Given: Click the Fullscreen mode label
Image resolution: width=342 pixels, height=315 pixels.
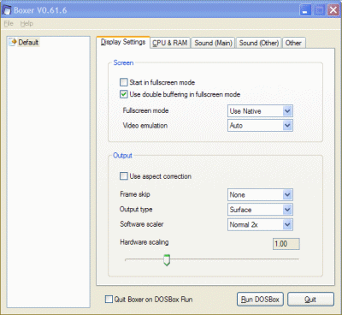Looking at the screenshot, I should 145,110.
